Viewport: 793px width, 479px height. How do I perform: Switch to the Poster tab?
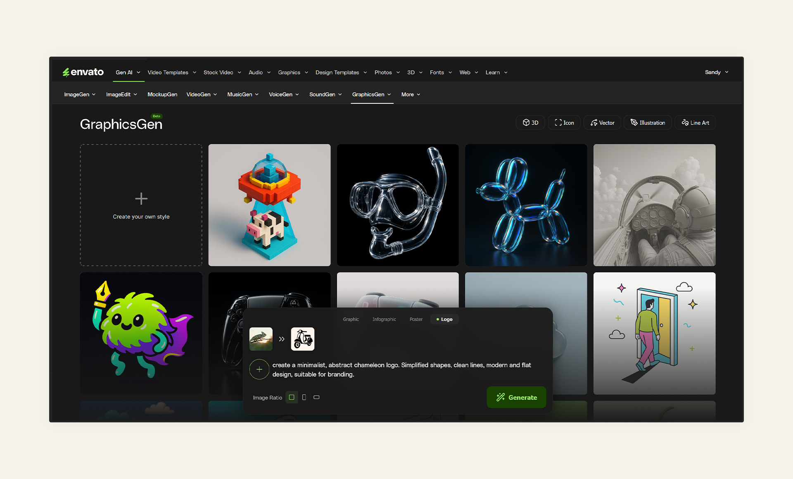pos(416,319)
